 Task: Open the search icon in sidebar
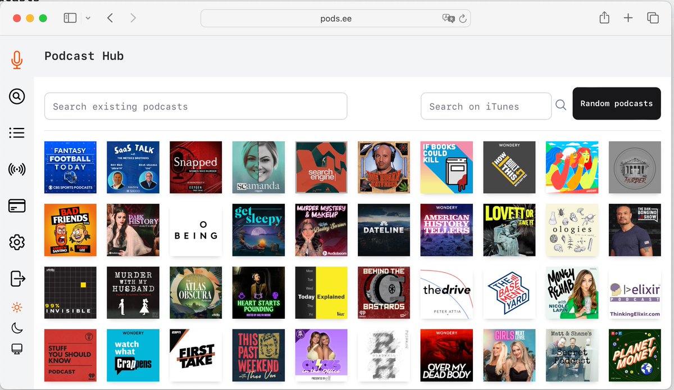(17, 97)
